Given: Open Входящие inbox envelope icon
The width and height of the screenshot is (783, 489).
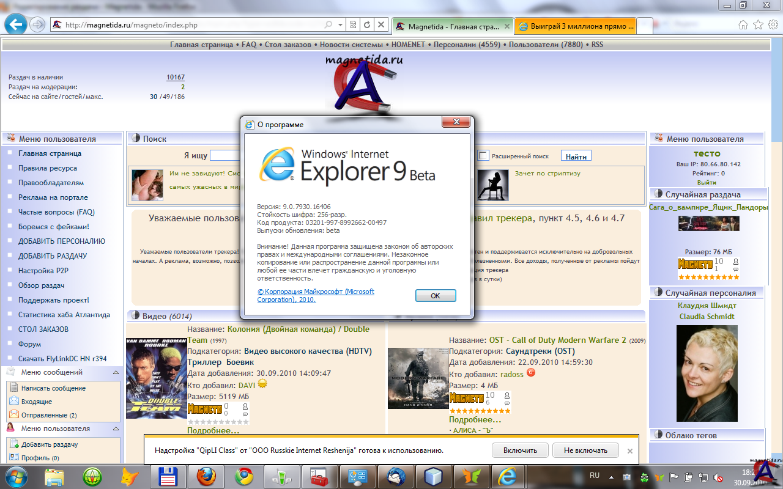Looking at the screenshot, I should [13, 401].
